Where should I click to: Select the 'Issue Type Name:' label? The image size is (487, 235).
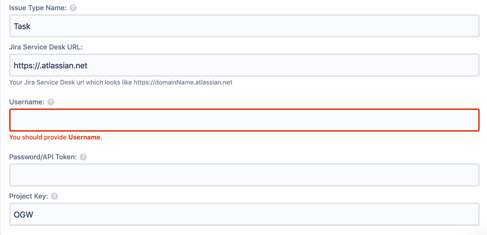pos(38,8)
